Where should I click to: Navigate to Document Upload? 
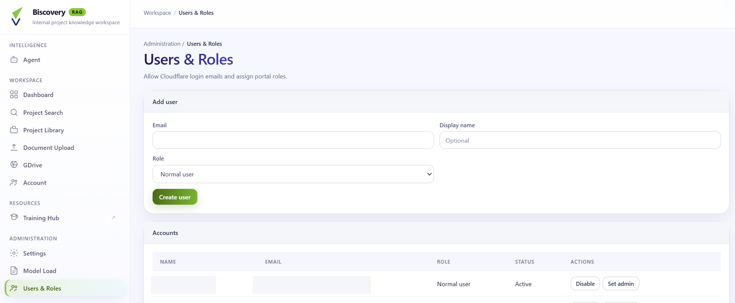pos(65,147)
